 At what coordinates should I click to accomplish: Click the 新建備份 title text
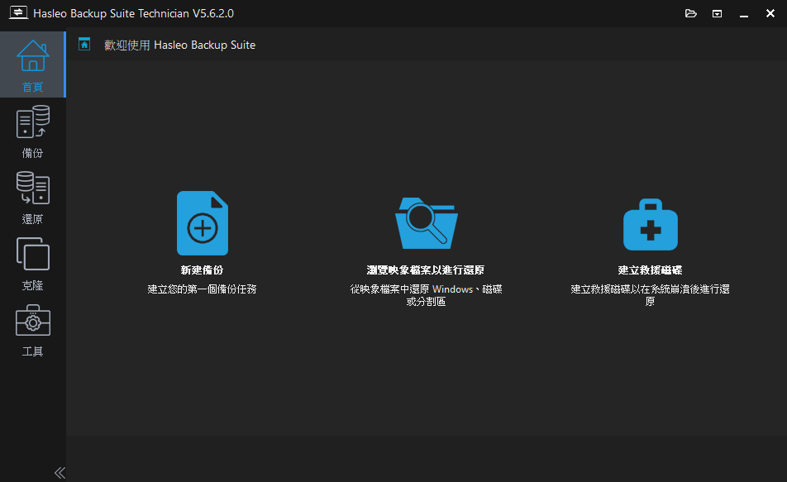[x=203, y=270]
